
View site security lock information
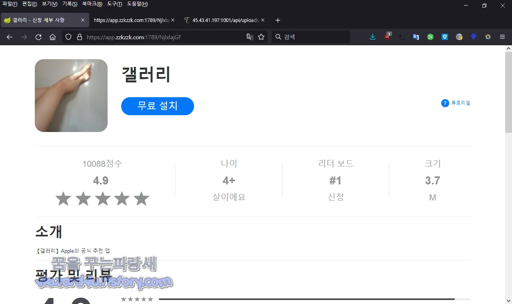point(79,37)
